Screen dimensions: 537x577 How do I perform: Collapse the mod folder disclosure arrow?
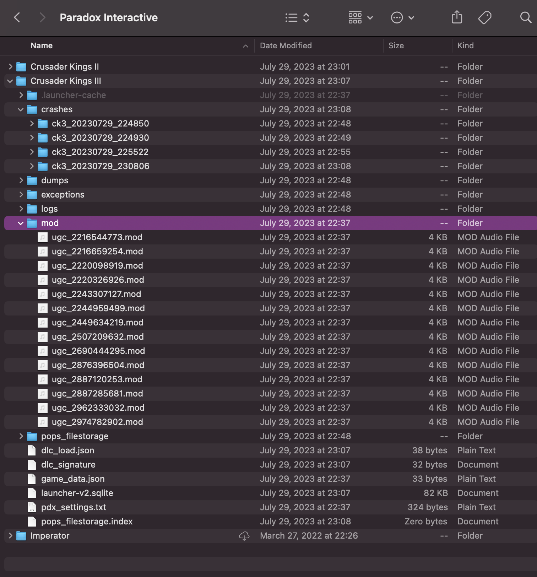click(x=21, y=223)
